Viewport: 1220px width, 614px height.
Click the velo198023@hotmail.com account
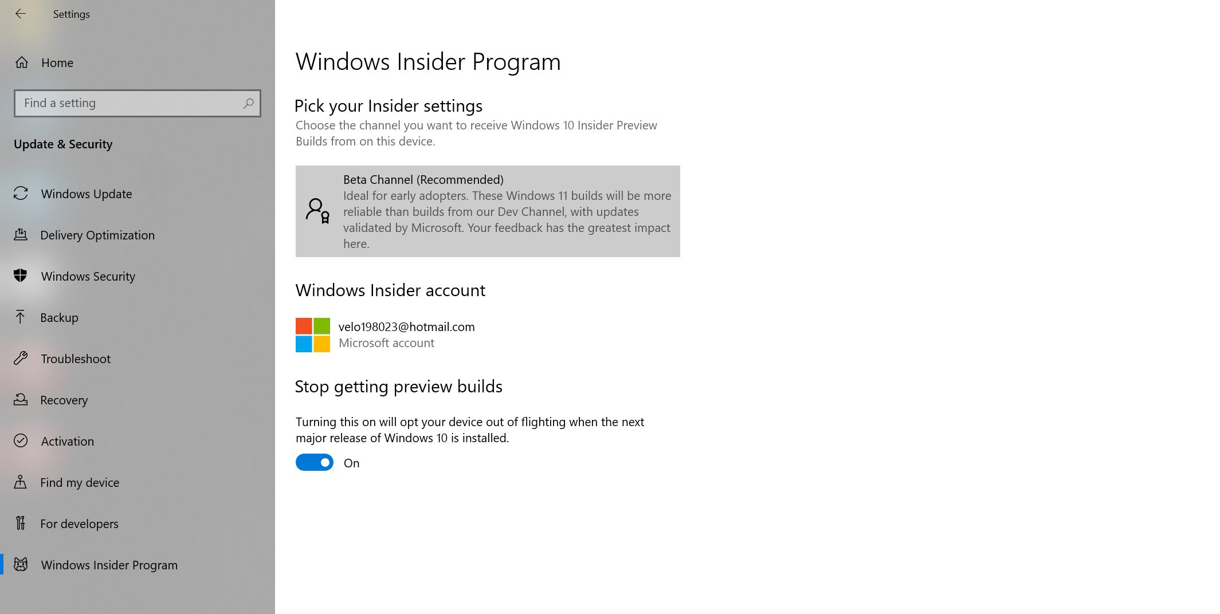[x=406, y=327]
